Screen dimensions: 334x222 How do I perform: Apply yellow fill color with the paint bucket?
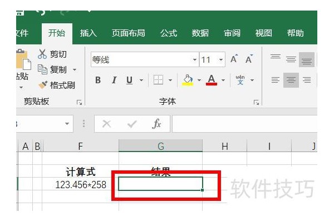pyautogui.click(x=188, y=80)
